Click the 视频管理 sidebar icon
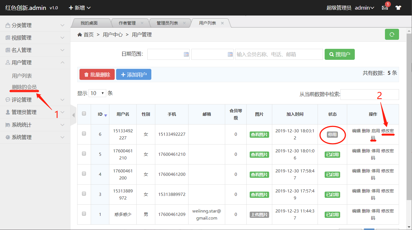 point(8,38)
